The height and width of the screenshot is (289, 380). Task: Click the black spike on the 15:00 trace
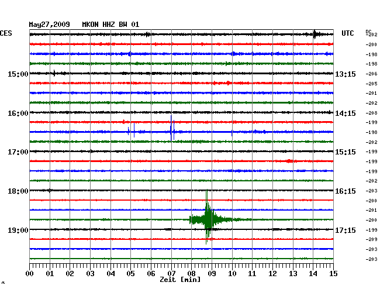coord(54,73)
